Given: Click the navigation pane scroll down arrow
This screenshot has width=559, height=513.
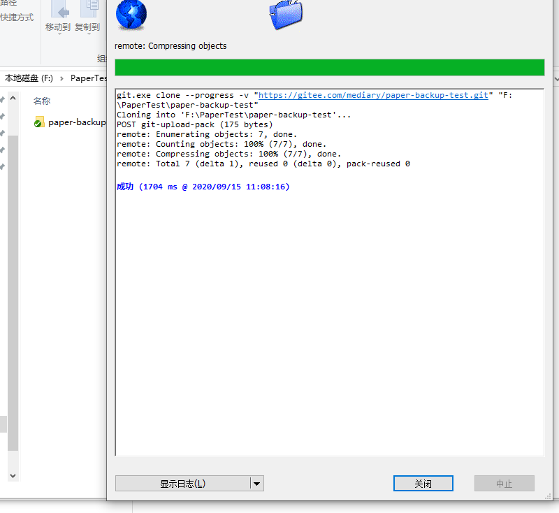Looking at the screenshot, I should coord(13,475).
